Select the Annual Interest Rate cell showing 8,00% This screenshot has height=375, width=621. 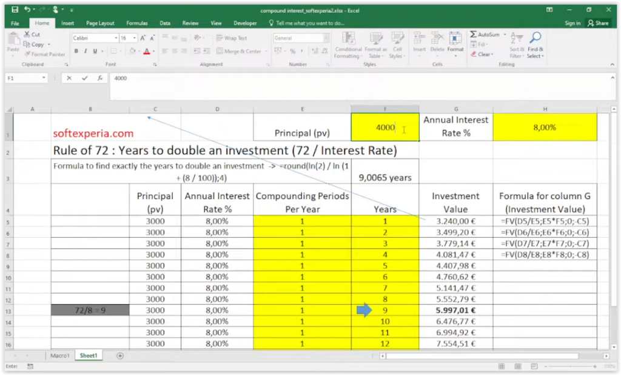[545, 127]
